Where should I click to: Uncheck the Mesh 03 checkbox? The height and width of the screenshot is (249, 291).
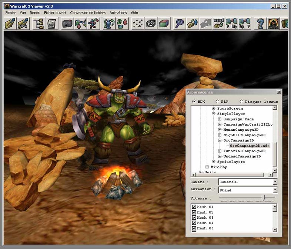[x=194, y=218]
